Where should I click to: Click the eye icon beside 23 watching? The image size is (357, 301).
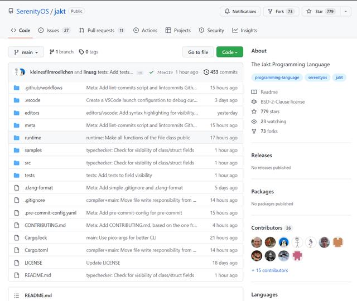254,122
